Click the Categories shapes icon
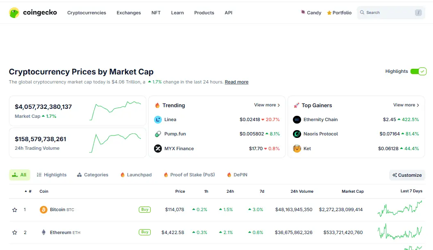Image resolution: width=433 pixels, height=250 pixels. pyautogui.click(x=79, y=175)
